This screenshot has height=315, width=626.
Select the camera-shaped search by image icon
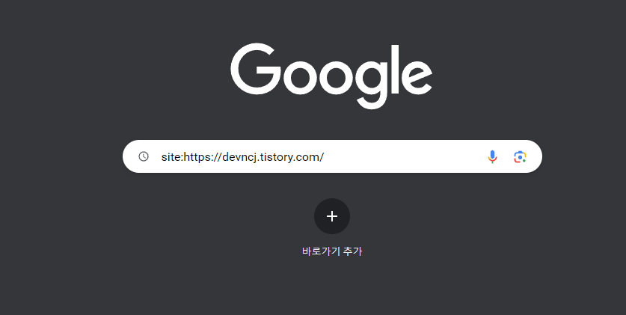click(x=520, y=157)
